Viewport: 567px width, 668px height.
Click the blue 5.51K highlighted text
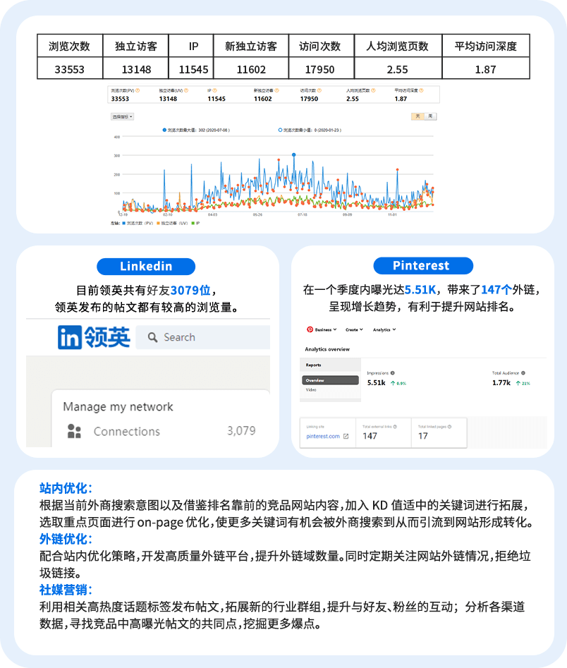[x=420, y=290]
